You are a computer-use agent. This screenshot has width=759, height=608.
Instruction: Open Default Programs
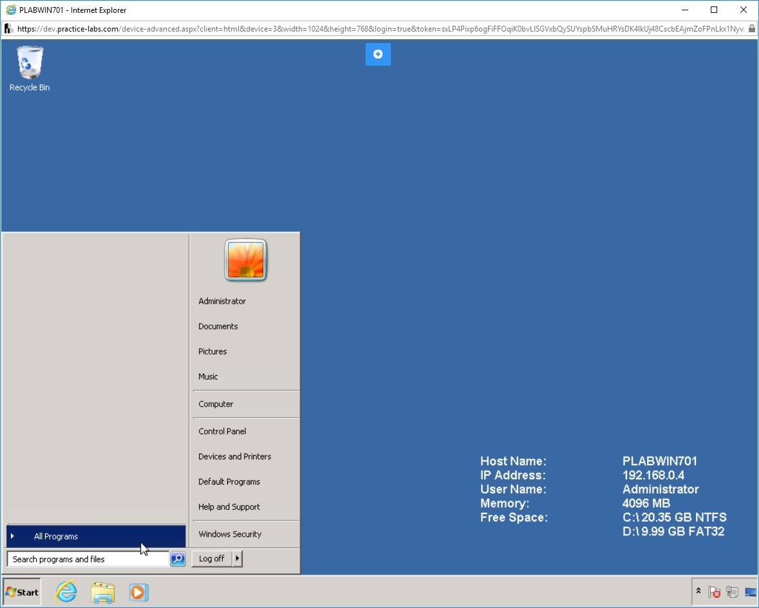tap(229, 481)
